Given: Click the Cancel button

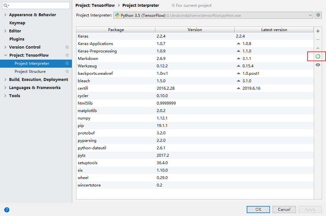Looking at the screenshot, I should [284, 209].
